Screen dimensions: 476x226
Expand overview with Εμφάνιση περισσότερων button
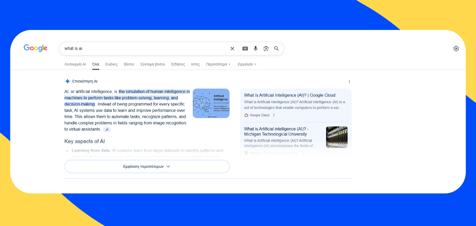click(147, 166)
